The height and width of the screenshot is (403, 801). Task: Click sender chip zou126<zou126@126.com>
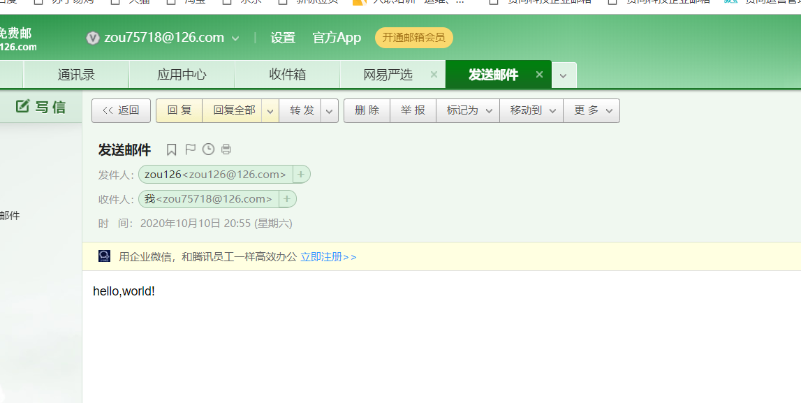point(215,174)
